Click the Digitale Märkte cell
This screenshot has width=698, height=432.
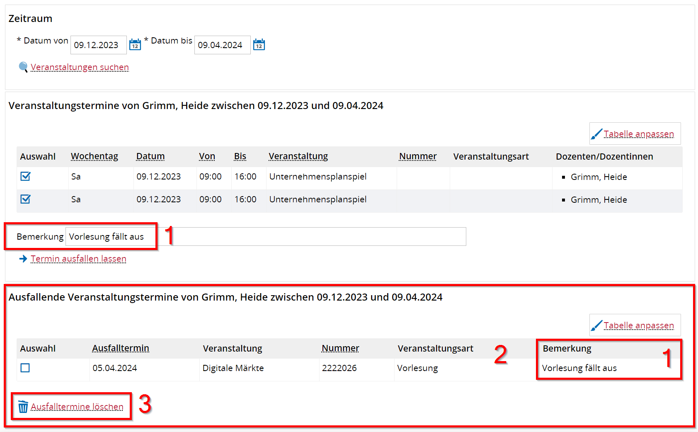(233, 368)
